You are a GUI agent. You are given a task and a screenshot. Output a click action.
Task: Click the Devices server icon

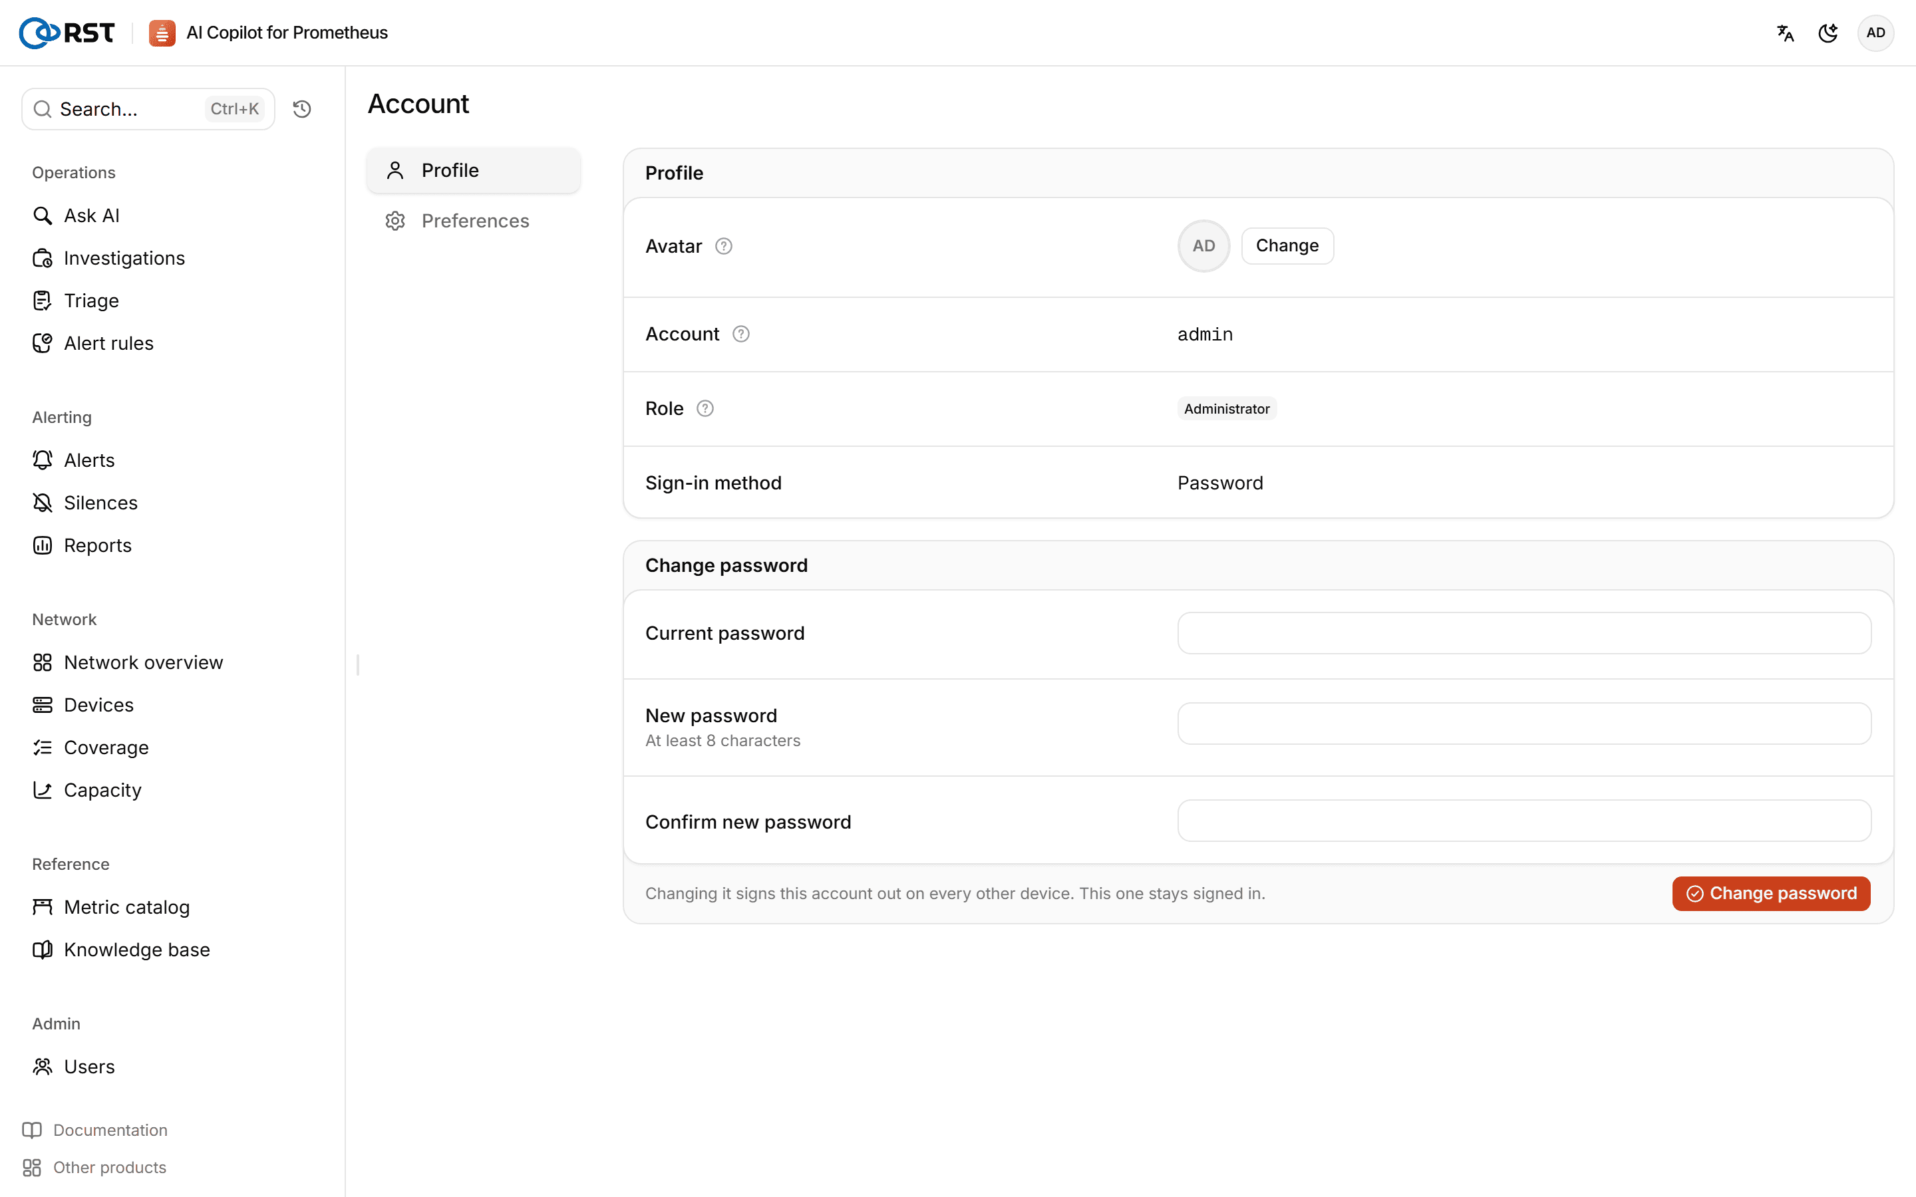43,705
